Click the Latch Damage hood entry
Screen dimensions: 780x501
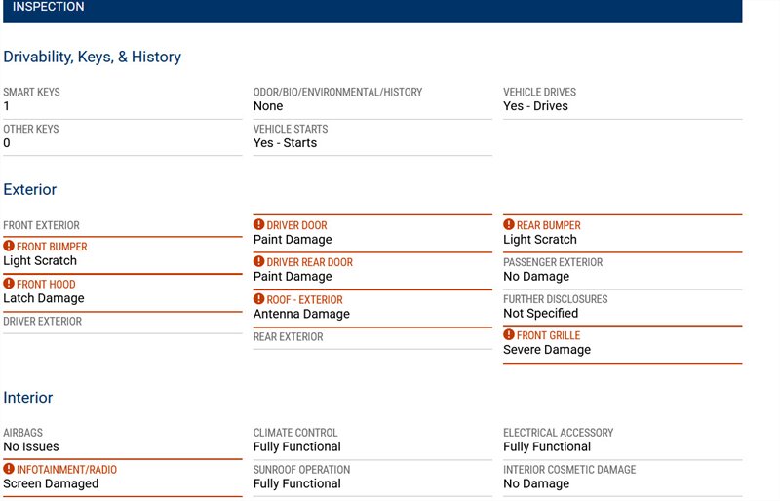44,298
